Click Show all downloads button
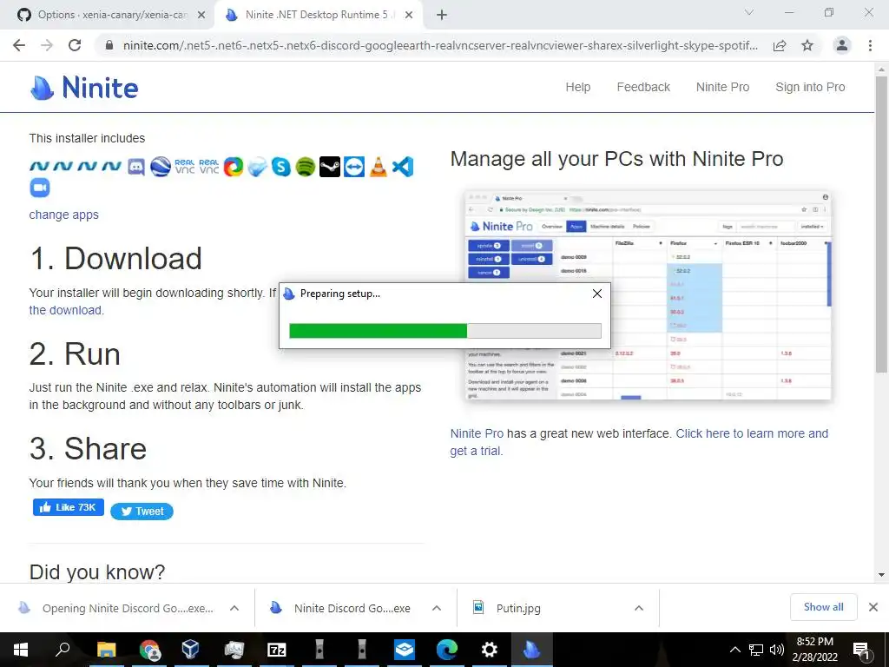The width and height of the screenshot is (889, 667). pyautogui.click(x=823, y=607)
